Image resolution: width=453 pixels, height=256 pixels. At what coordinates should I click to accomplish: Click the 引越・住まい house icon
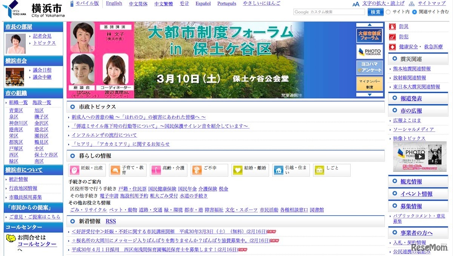click(279, 170)
